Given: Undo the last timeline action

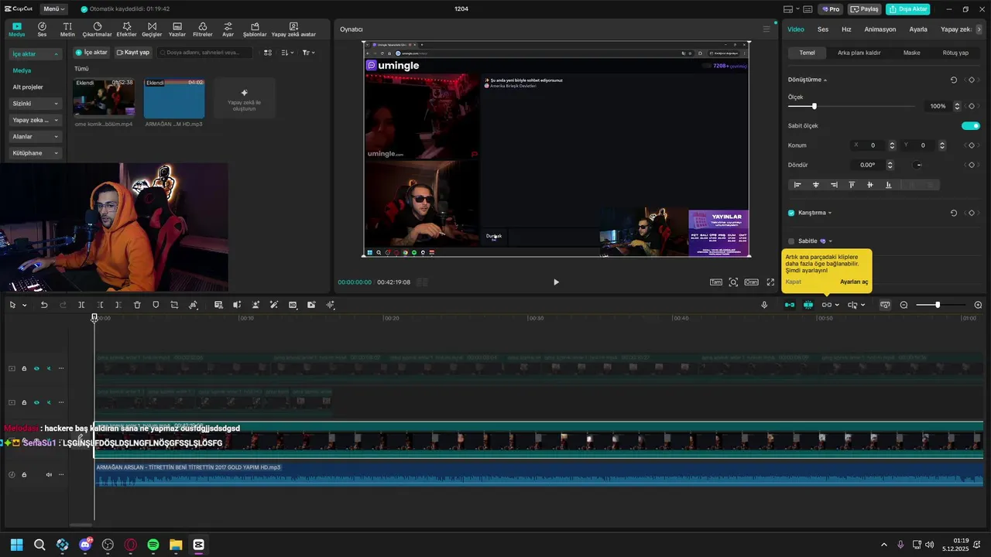Looking at the screenshot, I should (x=44, y=305).
